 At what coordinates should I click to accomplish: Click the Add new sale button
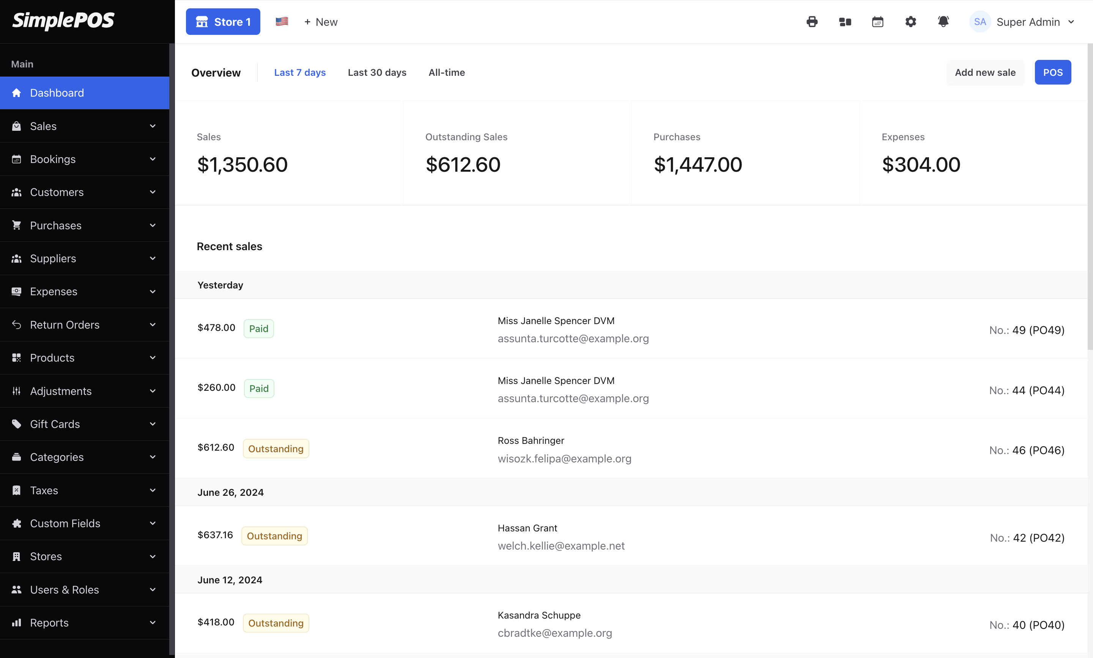tap(985, 72)
